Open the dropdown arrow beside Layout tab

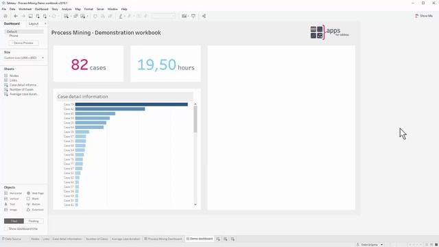pos(45,24)
